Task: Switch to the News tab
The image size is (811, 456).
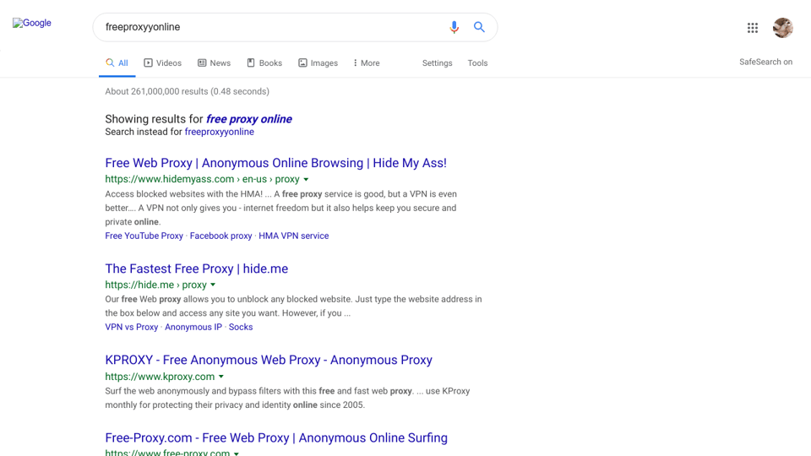Action: click(214, 63)
